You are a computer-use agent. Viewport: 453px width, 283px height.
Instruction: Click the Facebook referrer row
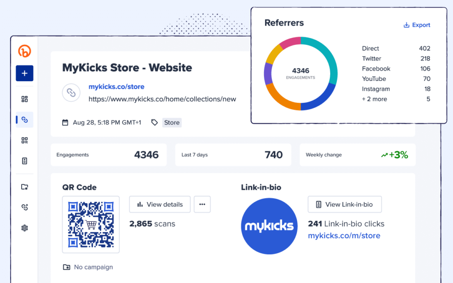(x=396, y=69)
